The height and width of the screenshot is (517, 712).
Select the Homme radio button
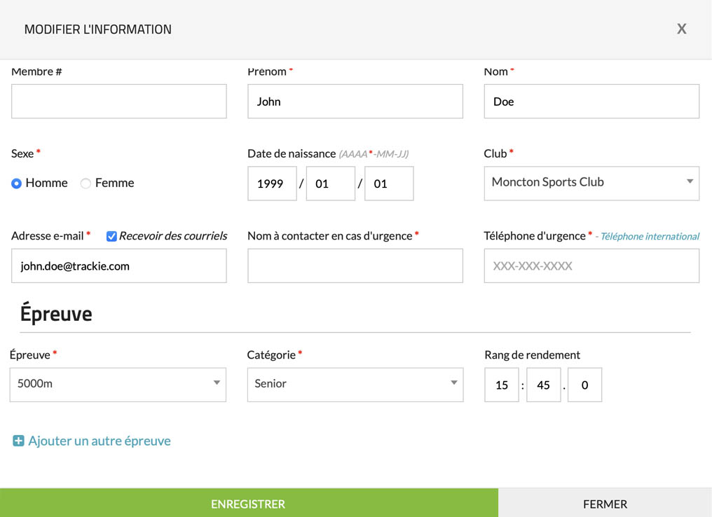(x=17, y=184)
